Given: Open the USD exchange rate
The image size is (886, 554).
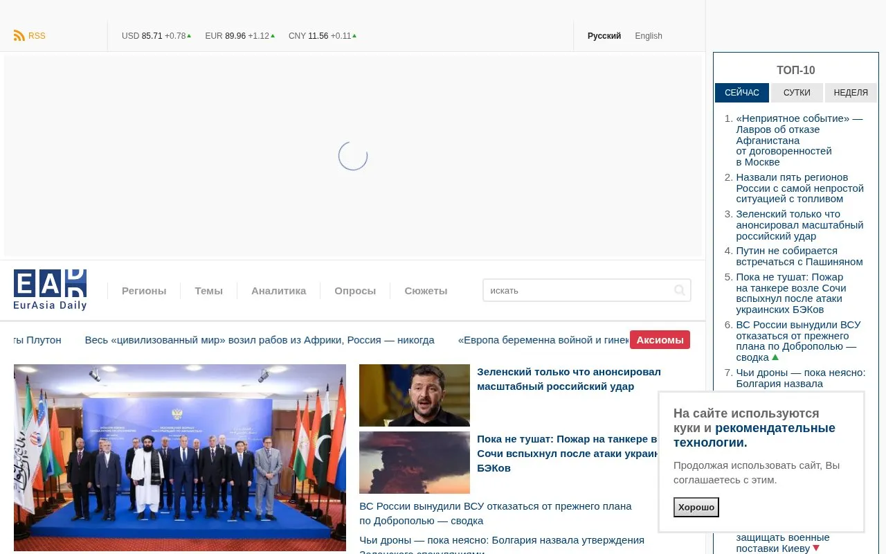Looking at the screenshot, I should tap(156, 36).
